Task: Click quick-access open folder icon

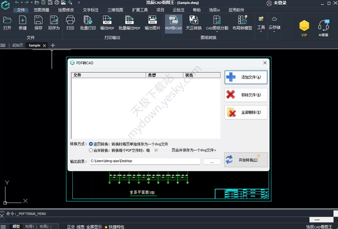Action: pos(37,3)
